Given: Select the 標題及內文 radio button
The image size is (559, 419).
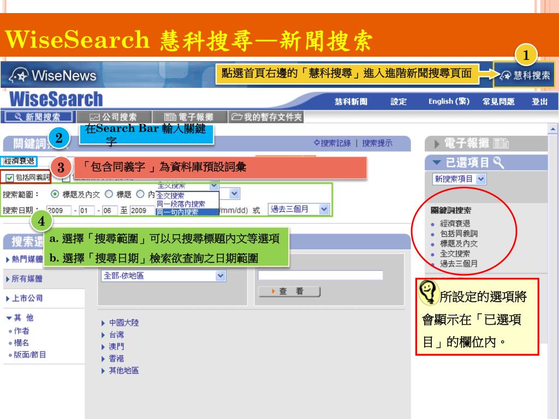Looking at the screenshot, I should pos(55,194).
